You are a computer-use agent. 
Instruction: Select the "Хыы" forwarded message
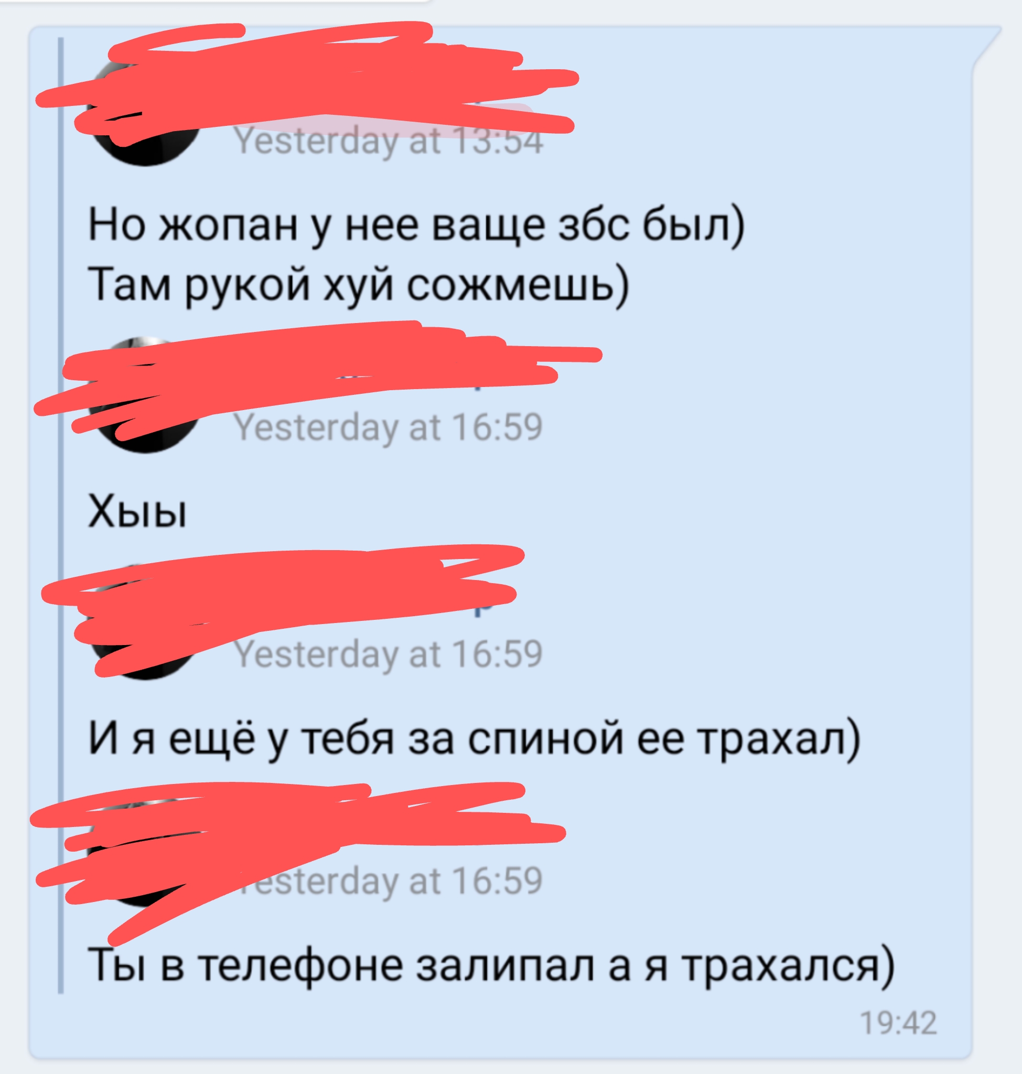click(138, 512)
